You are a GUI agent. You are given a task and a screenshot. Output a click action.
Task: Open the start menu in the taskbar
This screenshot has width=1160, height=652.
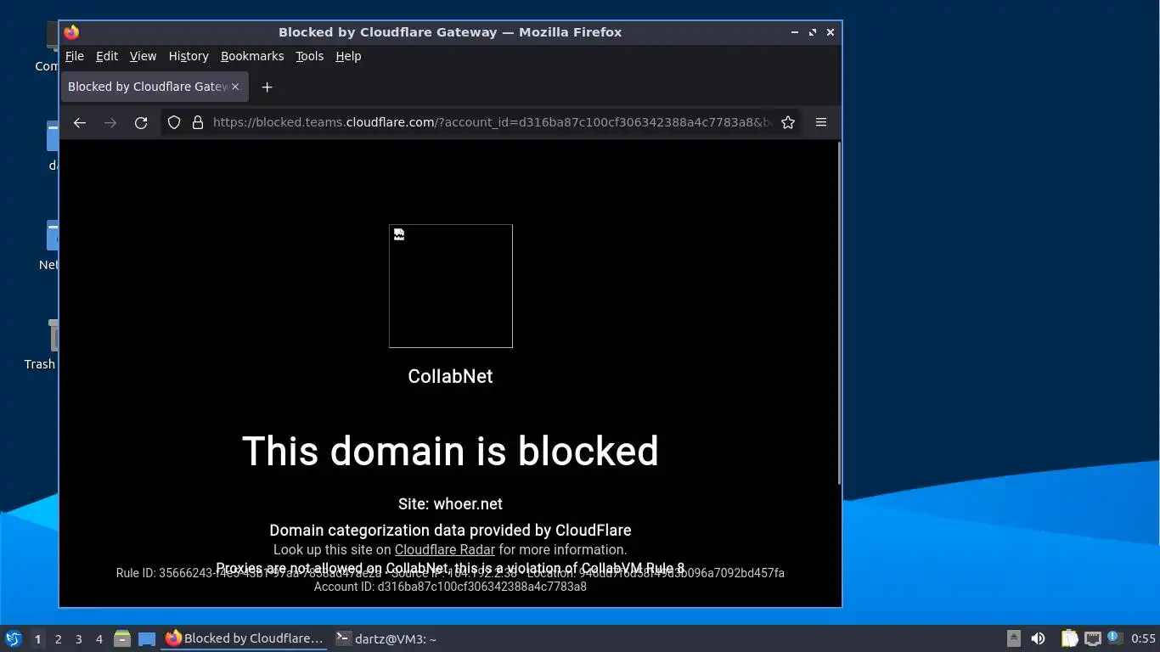tap(13, 638)
